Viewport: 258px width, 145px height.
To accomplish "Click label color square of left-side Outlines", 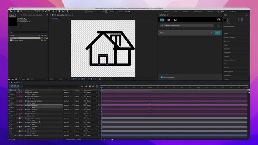I will click(19, 92).
